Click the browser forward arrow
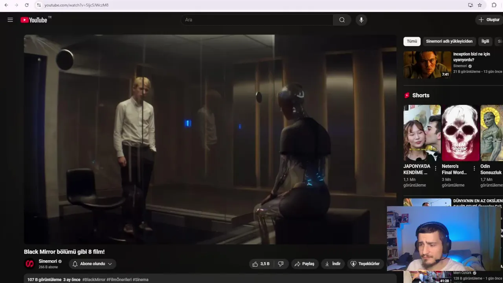The height and width of the screenshot is (283, 503). click(16, 5)
